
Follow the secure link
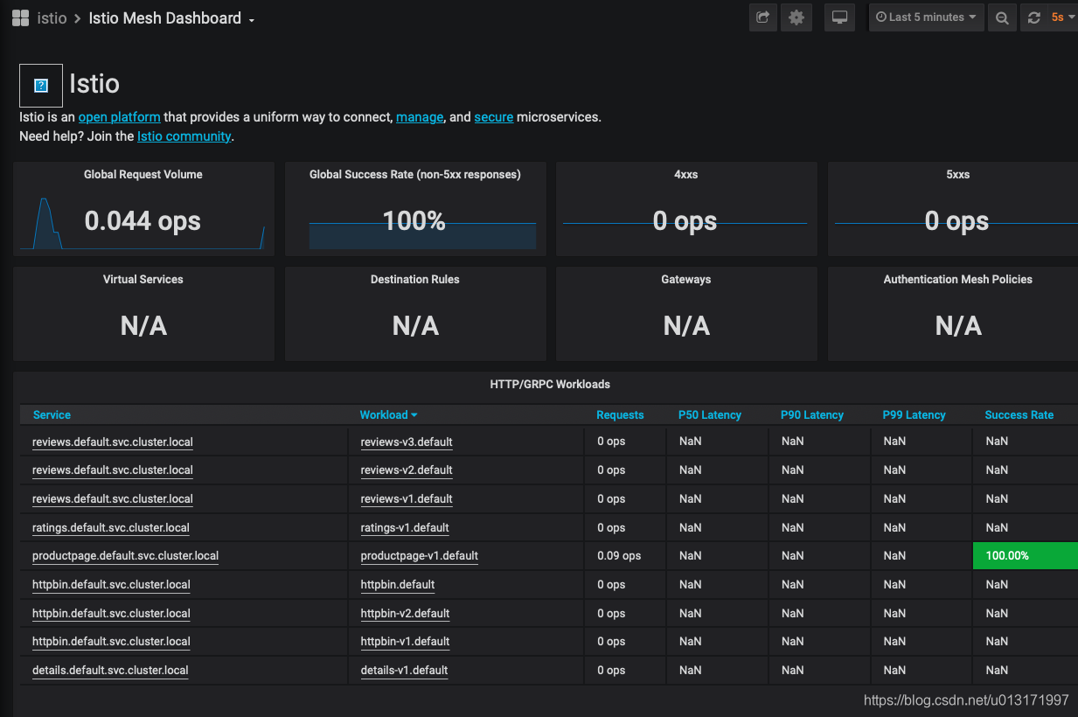[494, 117]
